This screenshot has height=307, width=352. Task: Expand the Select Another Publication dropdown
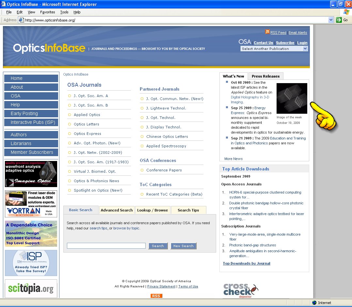tap(305, 49)
